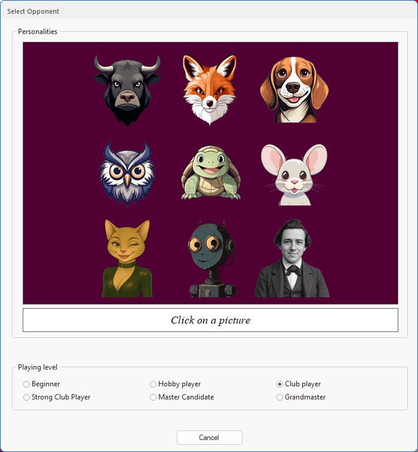Select the black-and-white man portrait
The height and width of the screenshot is (452, 418).
click(x=292, y=259)
